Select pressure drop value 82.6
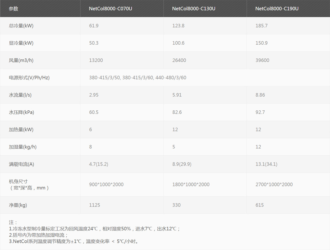 click(177, 112)
